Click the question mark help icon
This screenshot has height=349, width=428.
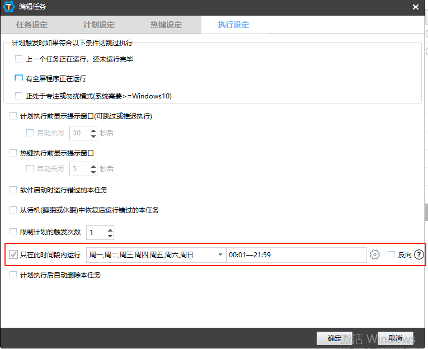coord(419,255)
